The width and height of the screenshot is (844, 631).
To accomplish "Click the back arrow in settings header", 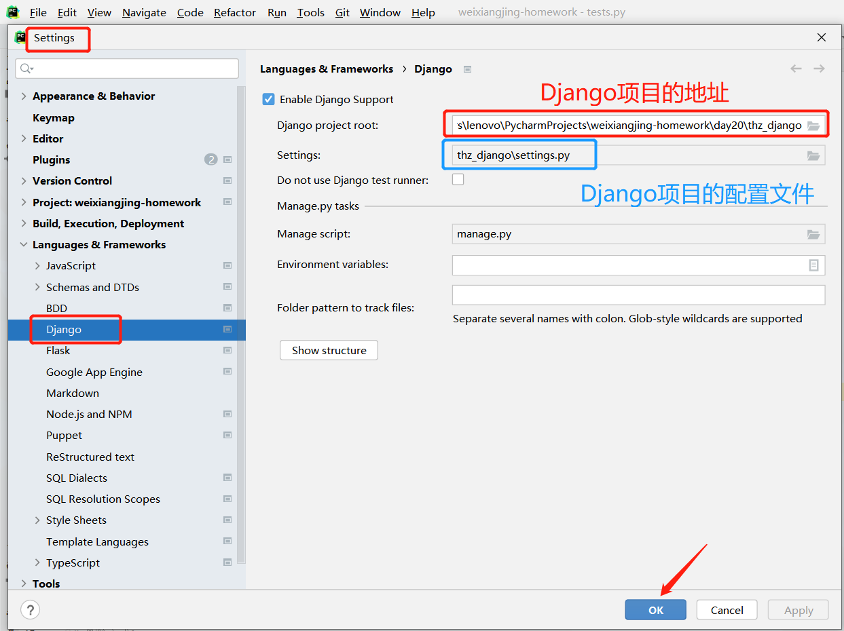I will pyautogui.click(x=796, y=69).
